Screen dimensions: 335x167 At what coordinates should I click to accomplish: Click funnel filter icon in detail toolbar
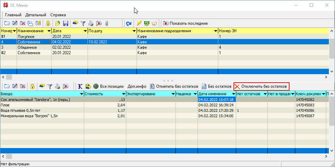50,86
